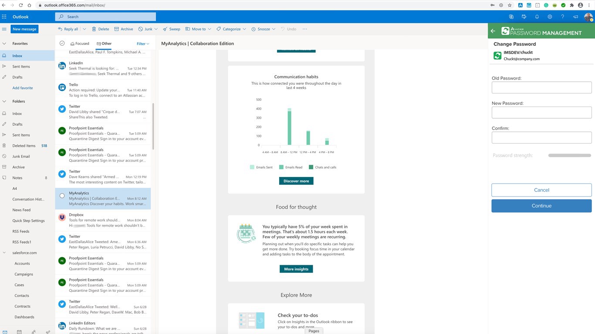
Task: Select the MyAnalytics message radio circle
Action: click(62, 196)
